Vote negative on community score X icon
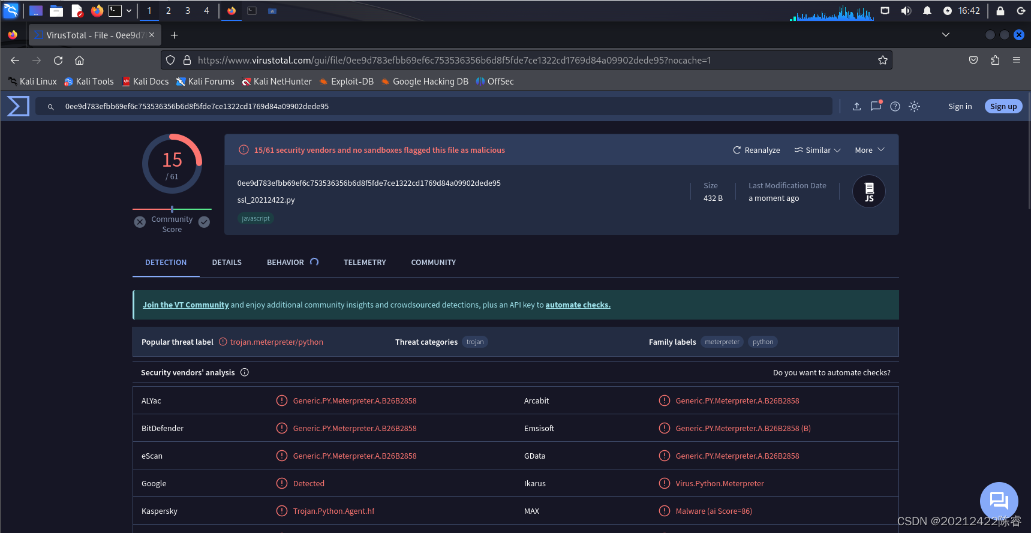The height and width of the screenshot is (533, 1031). click(140, 222)
